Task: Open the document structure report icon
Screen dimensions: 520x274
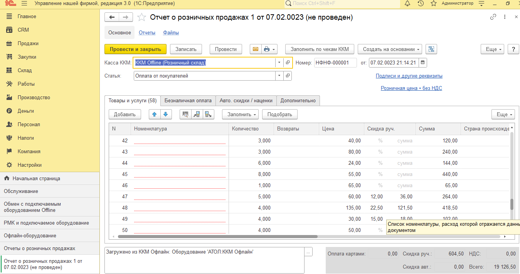Action: pyautogui.click(x=431, y=49)
